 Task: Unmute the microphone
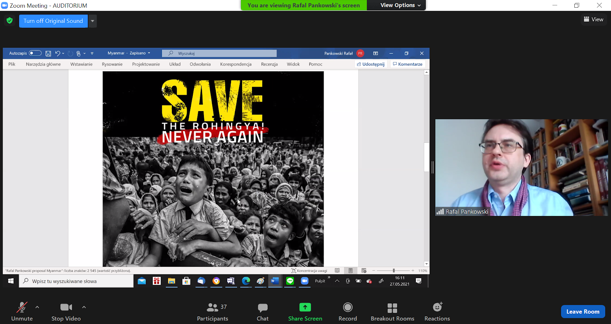(x=22, y=312)
